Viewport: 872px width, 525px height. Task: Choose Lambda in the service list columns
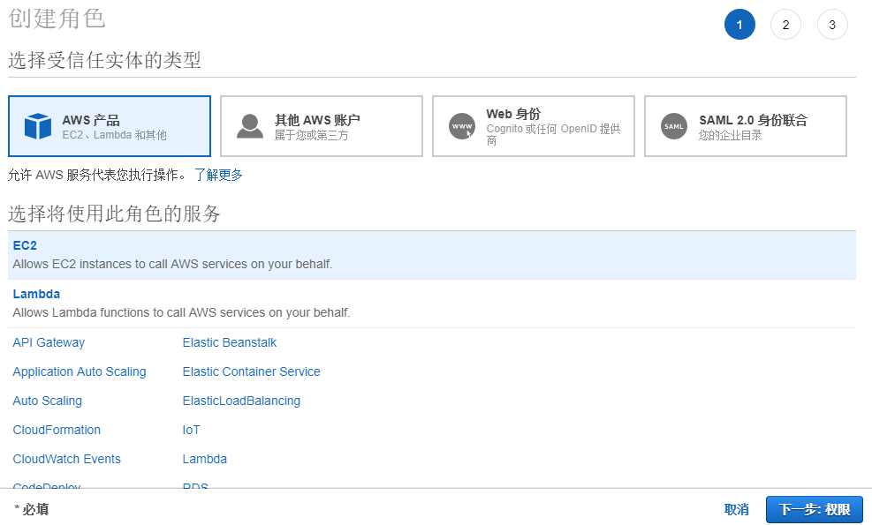[205, 459]
